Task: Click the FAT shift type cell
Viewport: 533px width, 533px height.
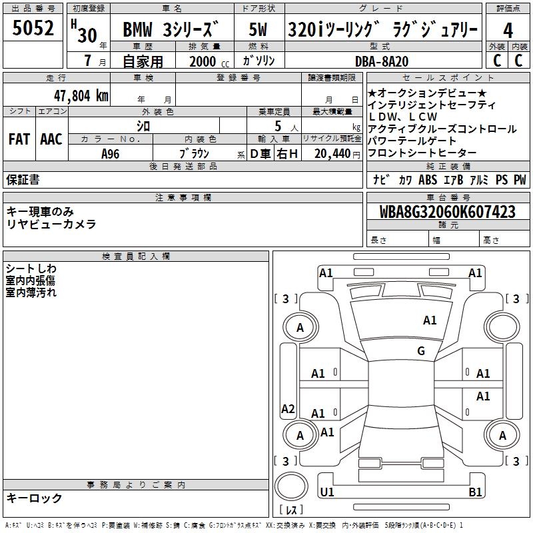Action: click(19, 139)
